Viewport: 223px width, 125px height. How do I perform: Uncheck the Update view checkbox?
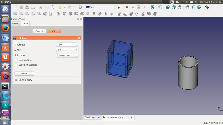tap(16, 80)
